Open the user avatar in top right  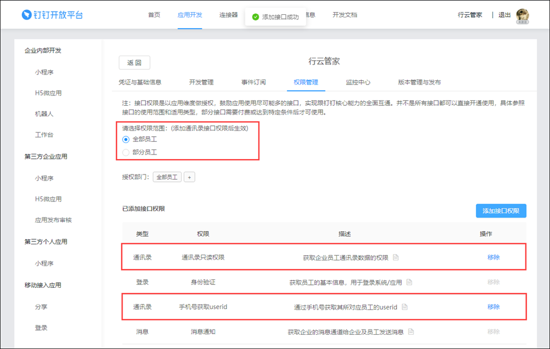coord(522,15)
